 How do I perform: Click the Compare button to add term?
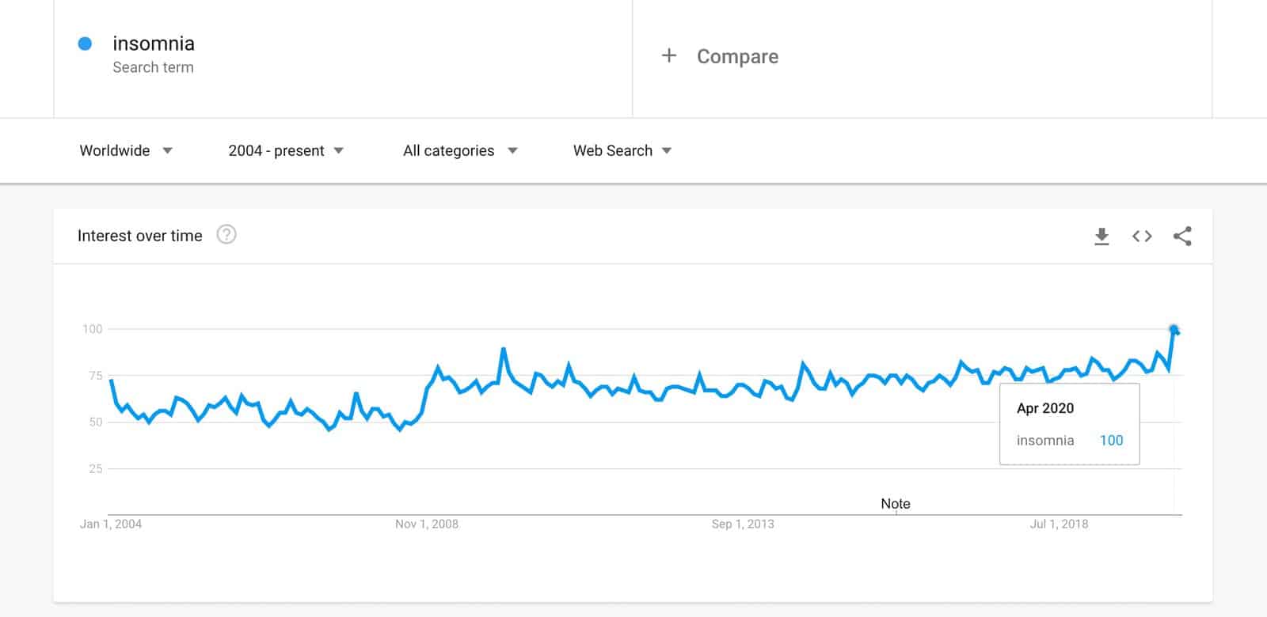click(736, 56)
